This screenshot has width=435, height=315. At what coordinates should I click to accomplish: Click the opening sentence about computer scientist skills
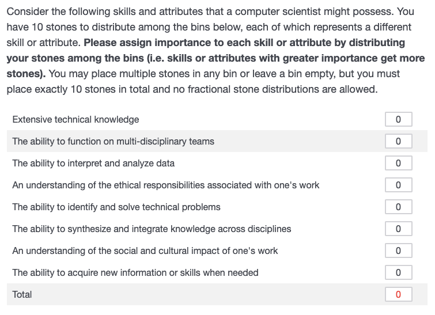coord(200,12)
